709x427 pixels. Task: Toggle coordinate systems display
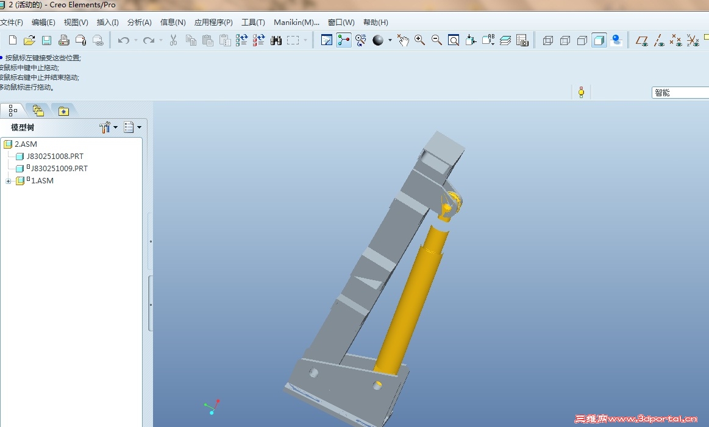[693, 40]
